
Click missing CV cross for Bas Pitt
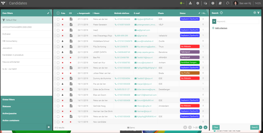(x=71, y=58)
